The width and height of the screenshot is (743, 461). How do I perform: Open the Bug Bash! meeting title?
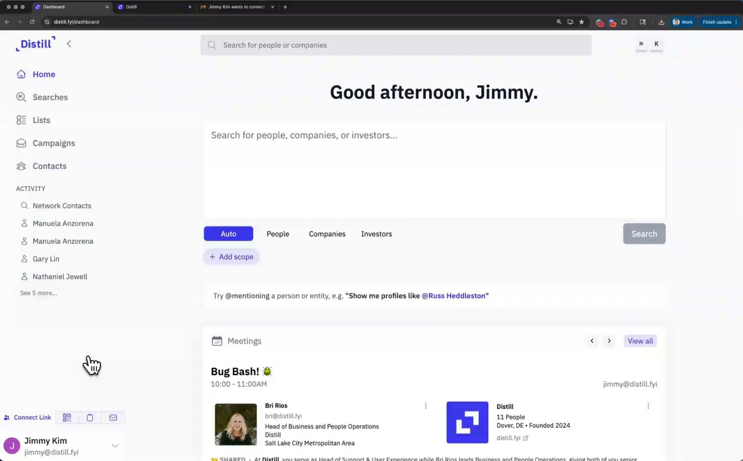(x=241, y=371)
